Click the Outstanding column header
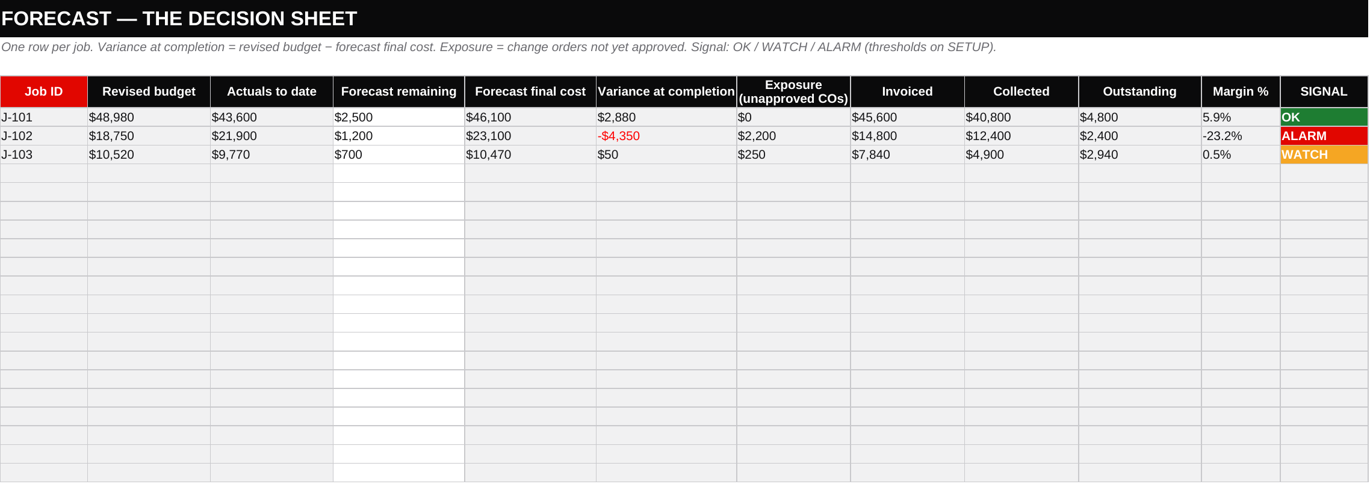 (1139, 91)
